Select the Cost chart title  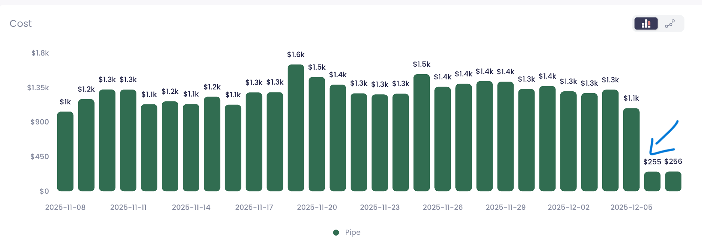click(21, 23)
